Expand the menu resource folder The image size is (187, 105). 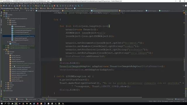tap(6, 83)
